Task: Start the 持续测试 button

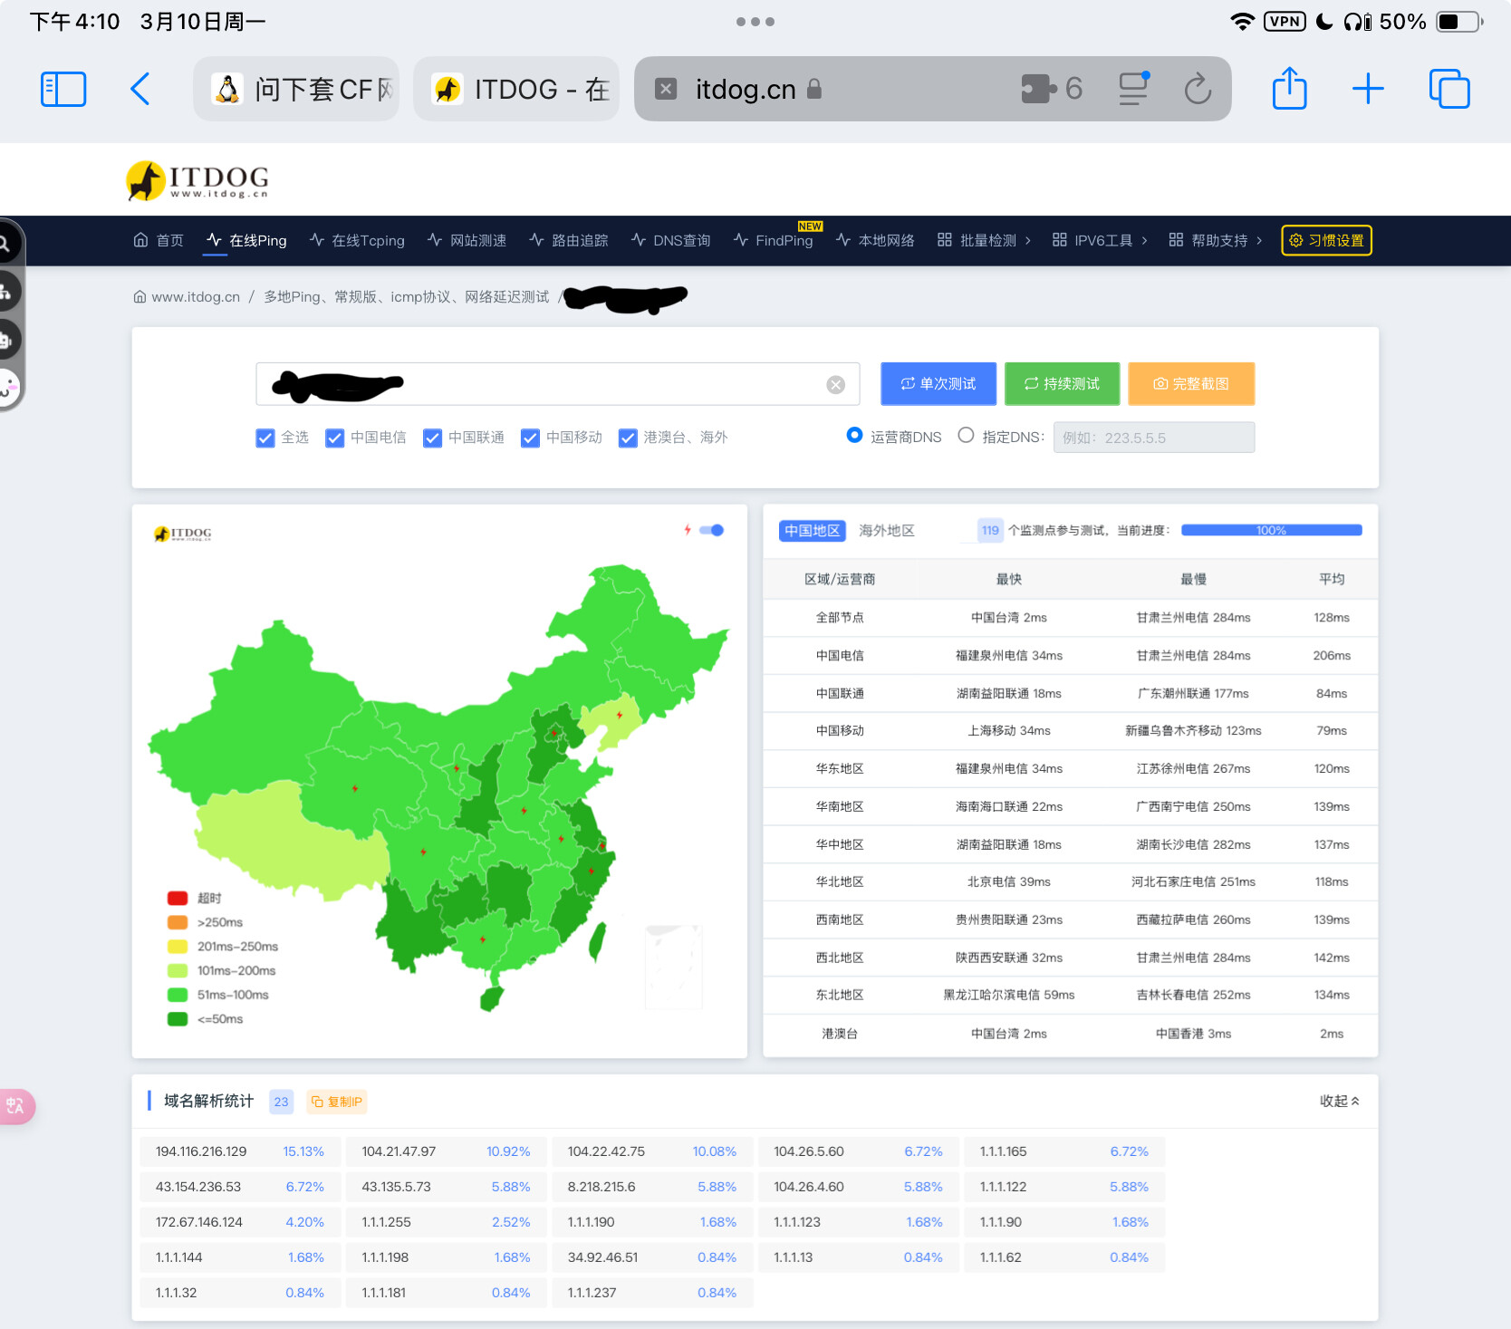Action: 1062,384
